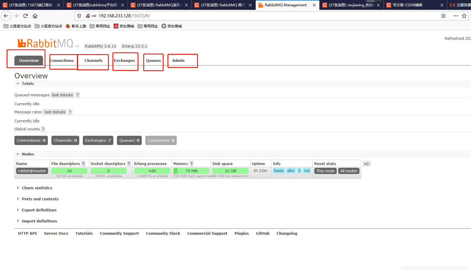Click help icon beside Memory column
This screenshot has width=471, height=273.
click(x=191, y=164)
